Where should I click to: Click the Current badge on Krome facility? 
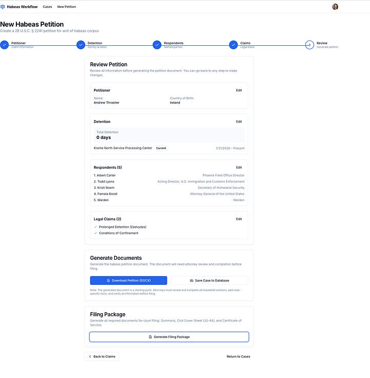click(161, 148)
